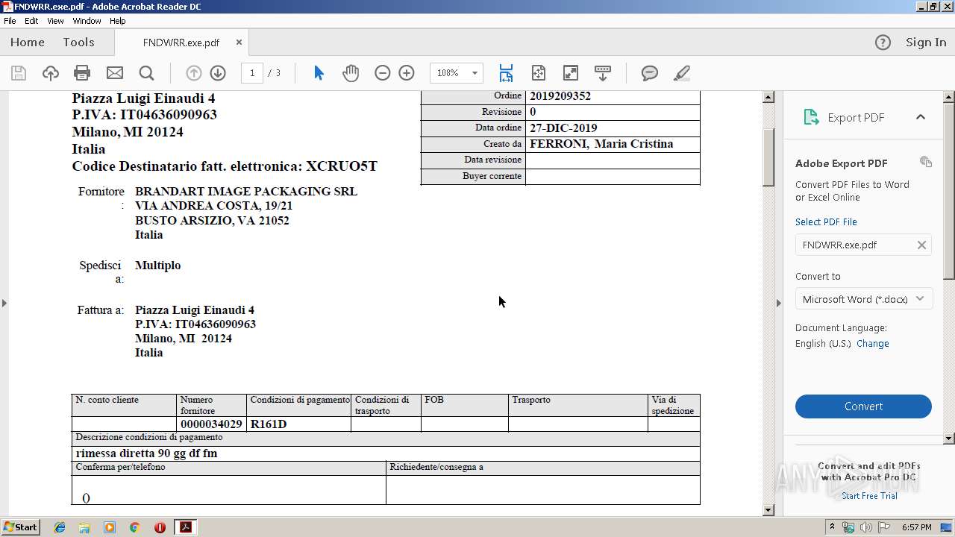The height and width of the screenshot is (537, 955).
Task: Click the copy icon beside Adobe Export PDF
Action: [926, 162]
